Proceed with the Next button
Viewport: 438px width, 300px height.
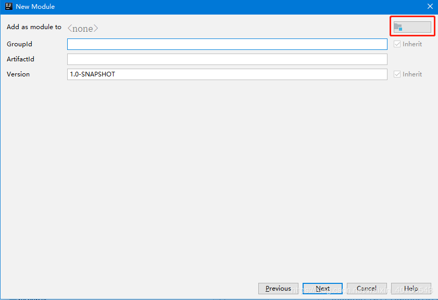tap(322, 288)
